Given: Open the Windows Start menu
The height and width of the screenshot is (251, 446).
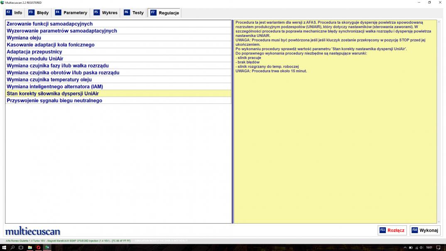Looking at the screenshot, I should click(4, 248).
